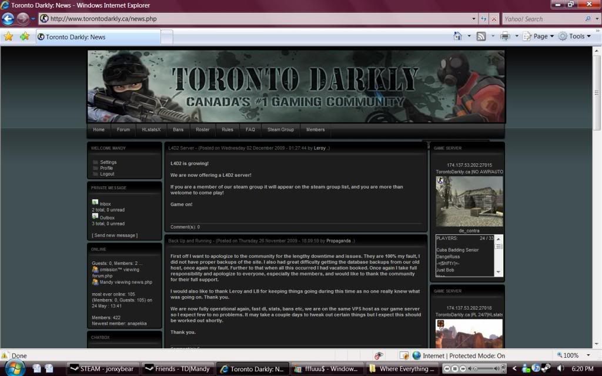This screenshot has height=376, width=602.
Task: Click the Stop loading X icon
Action: click(494, 19)
